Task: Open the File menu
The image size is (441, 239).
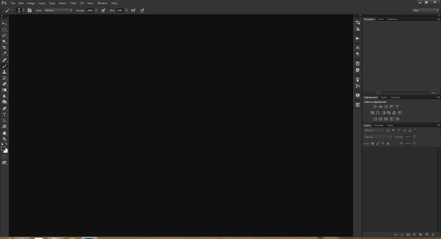Action: click(13, 3)
